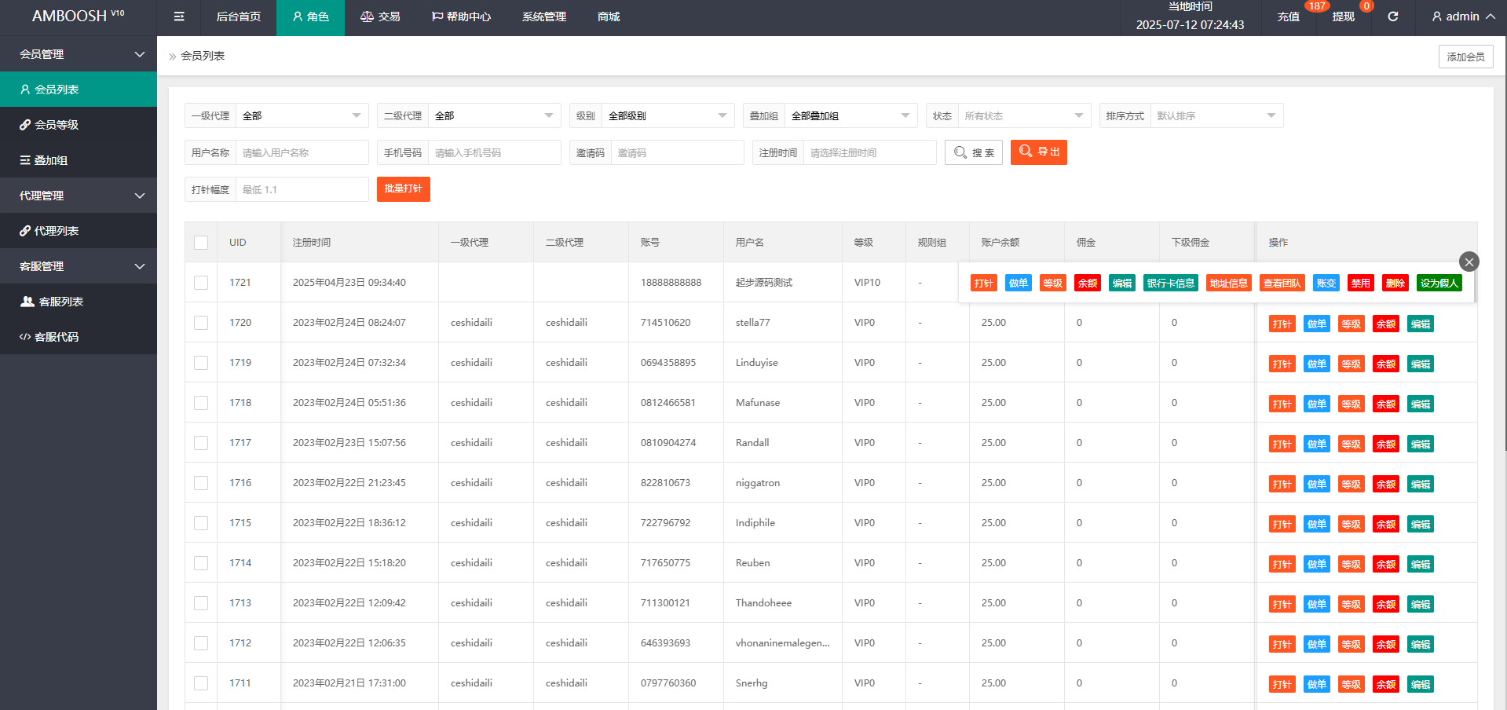Image resolution: width=1507 pixels, height=710 pixels.
Task: Open 客服代码 sidebar item
Action: (79, 337)
